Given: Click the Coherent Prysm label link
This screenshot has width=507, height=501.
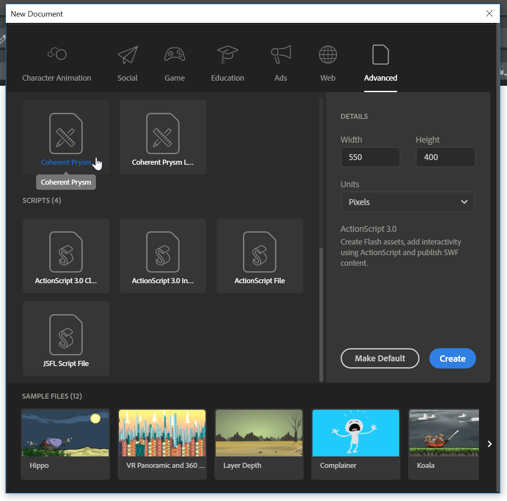Looking at the screenshot, I should (66, 162).
